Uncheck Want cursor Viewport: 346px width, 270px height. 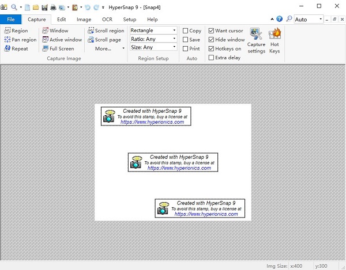coord(211,31)
